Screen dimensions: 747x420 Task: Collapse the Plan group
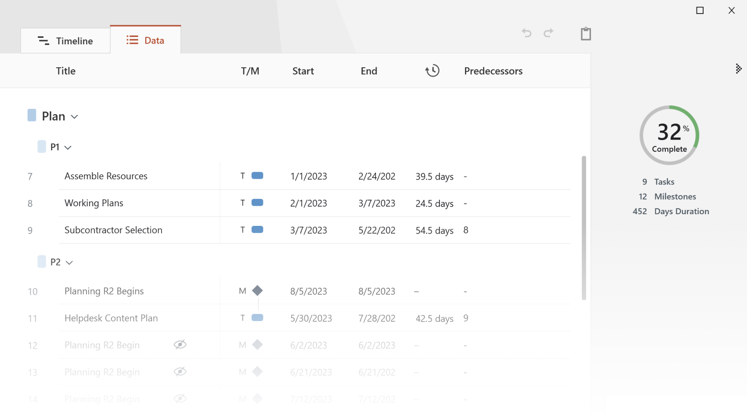click(x=75, y=116)
